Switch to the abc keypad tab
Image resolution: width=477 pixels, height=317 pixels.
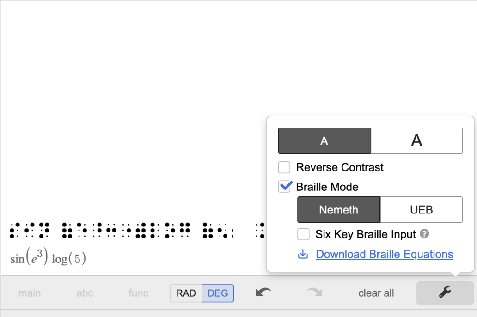click(x=85, y=293)
